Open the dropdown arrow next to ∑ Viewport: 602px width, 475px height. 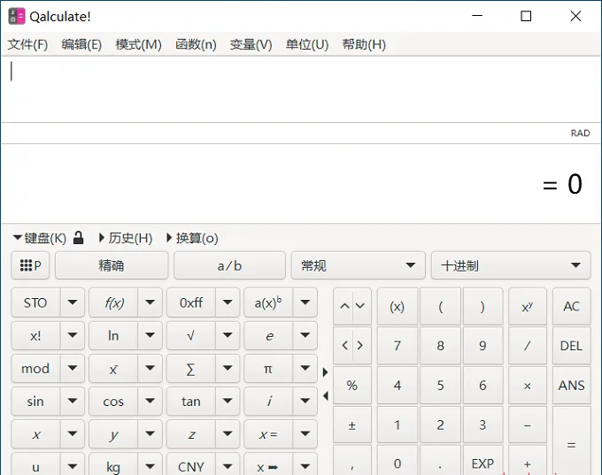tap(228, 369)
